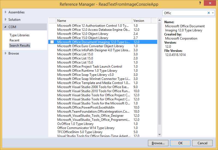Select Visual Studio 2008 Tools for Office row
The width and height of the screenshot is (218, 150).
point(103,87)
